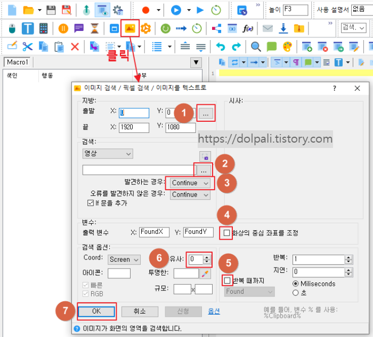Click the 취소 cancel button

click(x=140, y=311)
